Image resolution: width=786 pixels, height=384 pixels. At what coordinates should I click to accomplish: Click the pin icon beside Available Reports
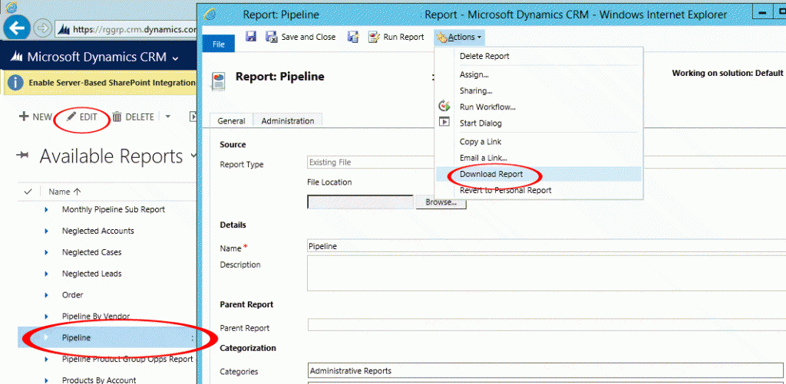(x=23, y=156)
